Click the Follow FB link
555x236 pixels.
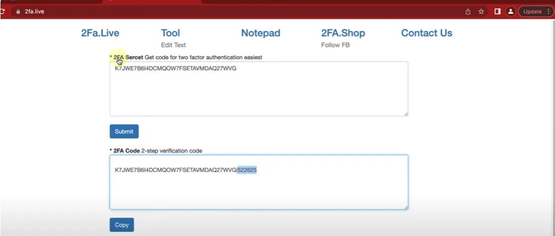(x=335, y=45)
